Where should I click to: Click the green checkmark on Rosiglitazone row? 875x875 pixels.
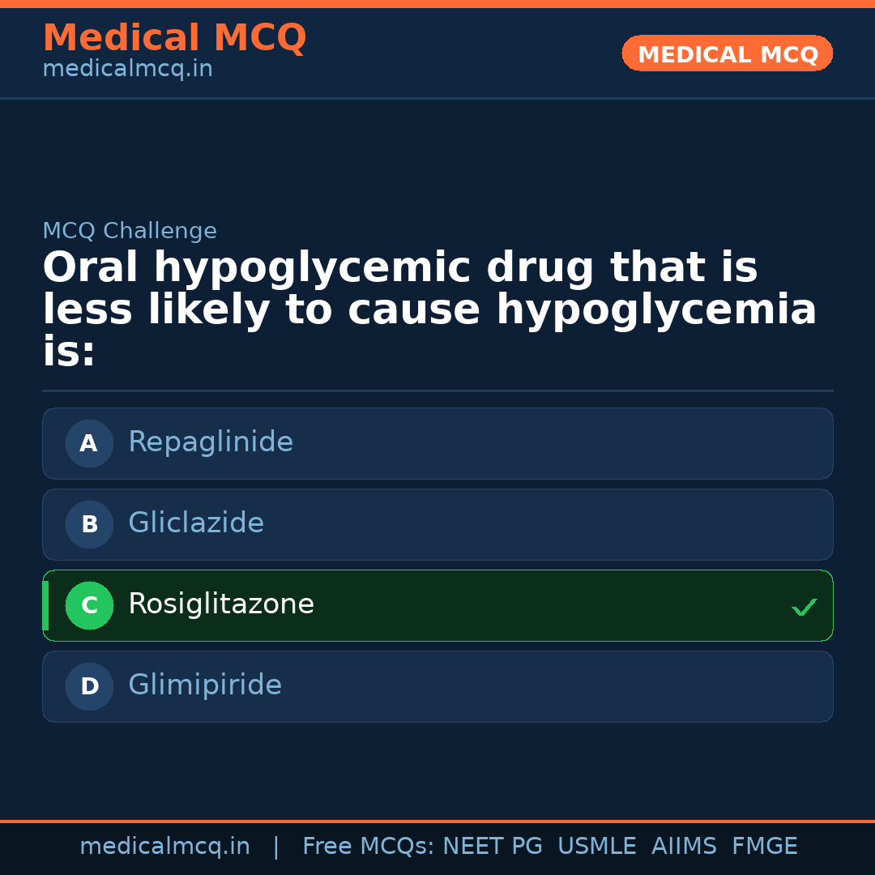(x=804, y=607)
